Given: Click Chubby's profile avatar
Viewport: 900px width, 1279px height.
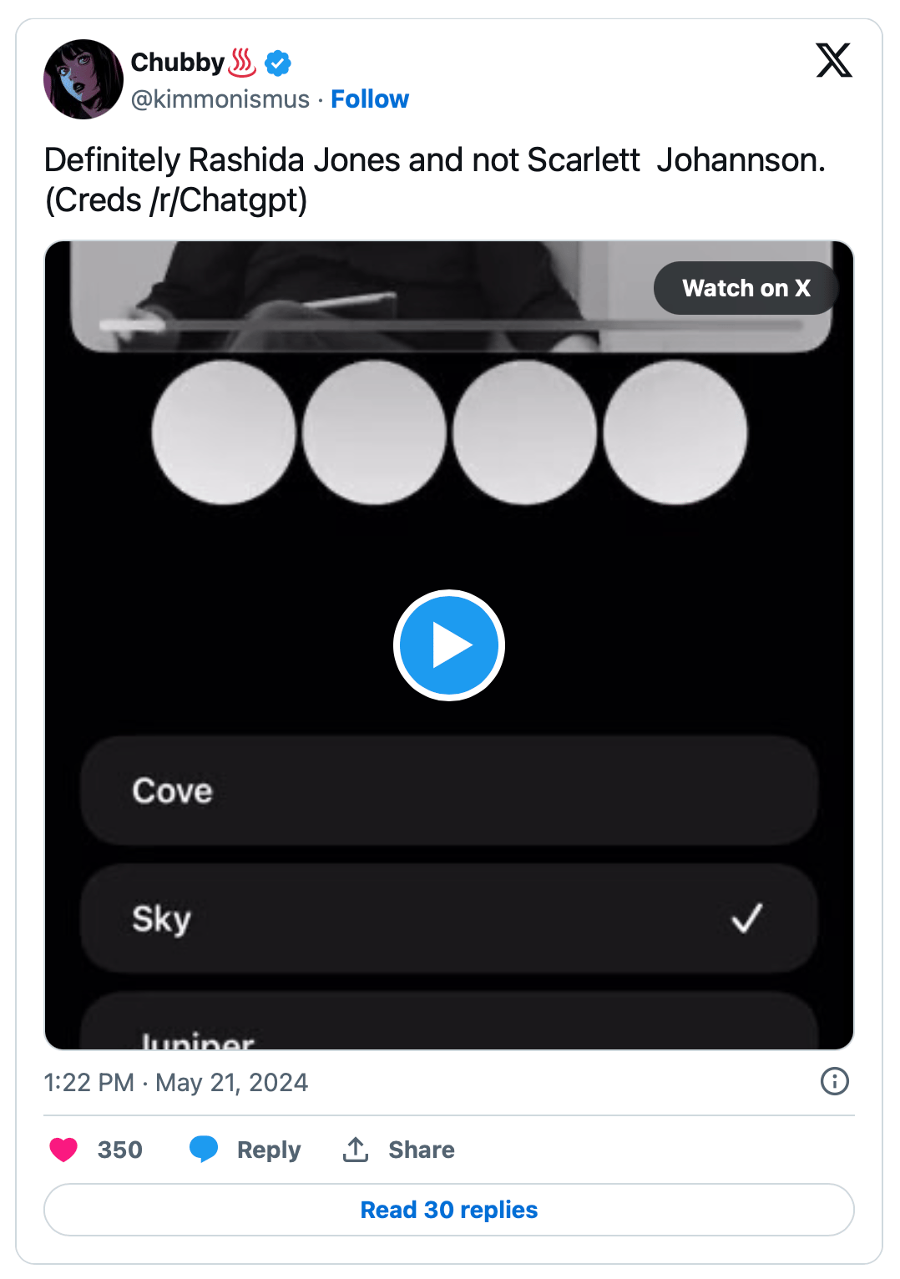Looking at the screenshot, I should tap(83, 79).
